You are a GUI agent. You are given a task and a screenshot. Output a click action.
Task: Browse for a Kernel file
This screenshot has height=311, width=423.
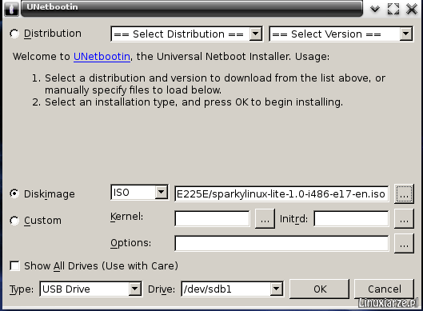tap(265, 219)
